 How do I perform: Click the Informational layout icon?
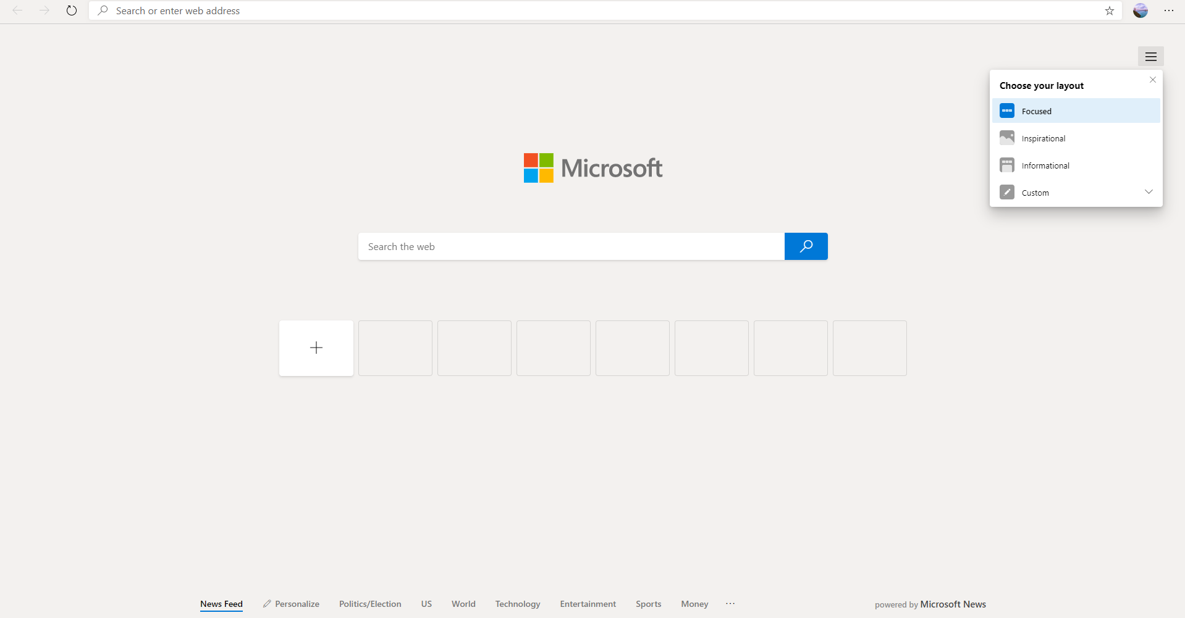[x=1007, y=165]
